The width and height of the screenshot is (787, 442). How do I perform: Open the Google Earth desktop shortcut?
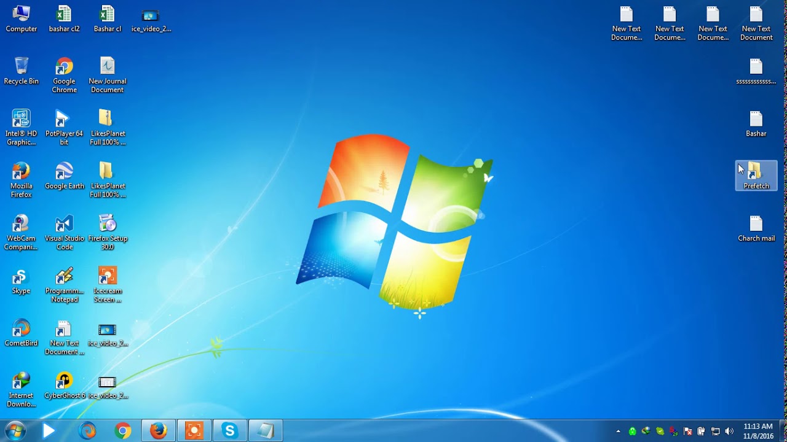point(64,176)
